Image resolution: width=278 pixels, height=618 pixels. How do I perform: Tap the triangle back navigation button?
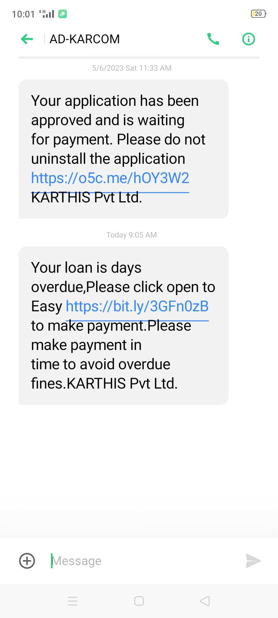coord(205,601)
